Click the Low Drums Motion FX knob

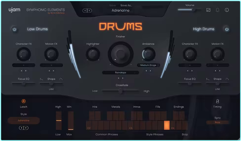point(51,54)
